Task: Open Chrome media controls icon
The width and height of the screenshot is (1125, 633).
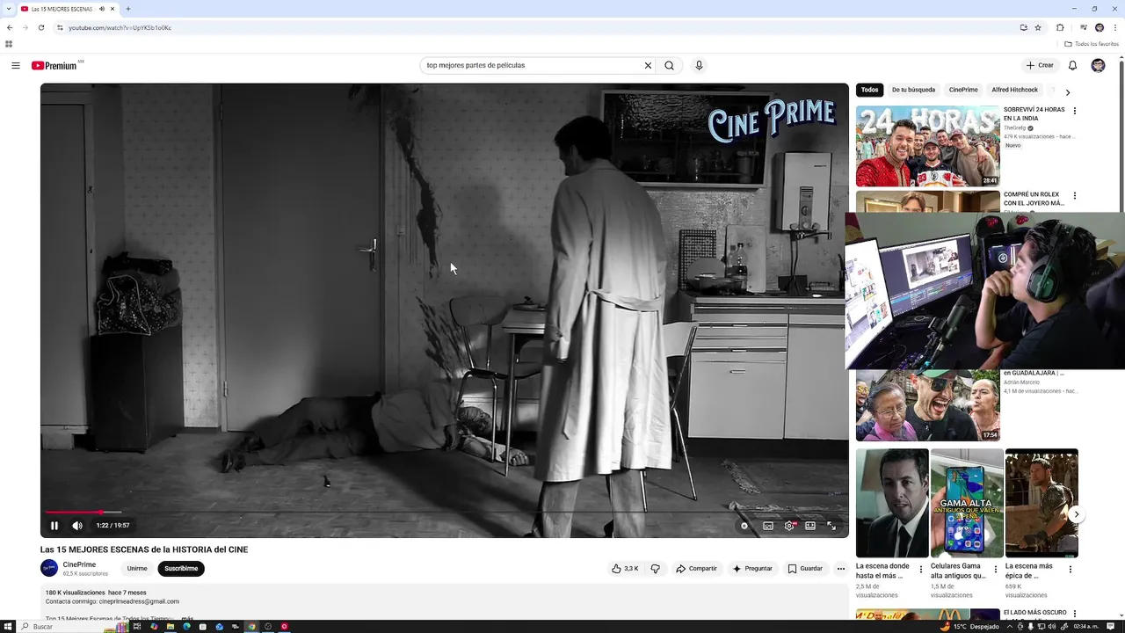Action: pos(1083,27)
